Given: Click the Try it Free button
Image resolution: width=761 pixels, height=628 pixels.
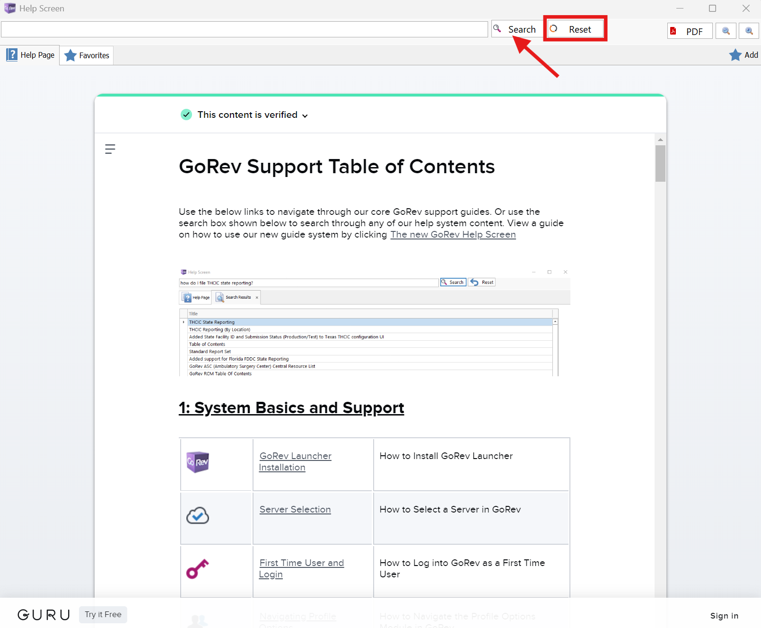Looking at the screenshot, I should tap(103, 614).
